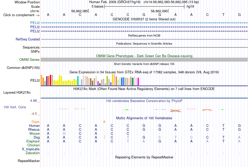Click the faded G in the Mouse row

pyautogui.click(x=64, y=134)
